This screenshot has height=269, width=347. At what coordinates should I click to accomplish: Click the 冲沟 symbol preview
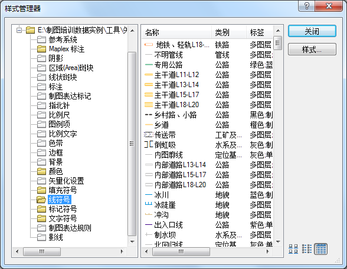click(149, 214)
